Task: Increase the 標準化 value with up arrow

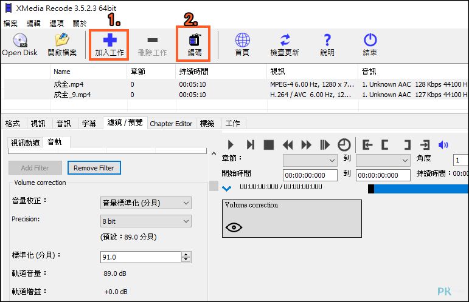Action: (186, 255)
